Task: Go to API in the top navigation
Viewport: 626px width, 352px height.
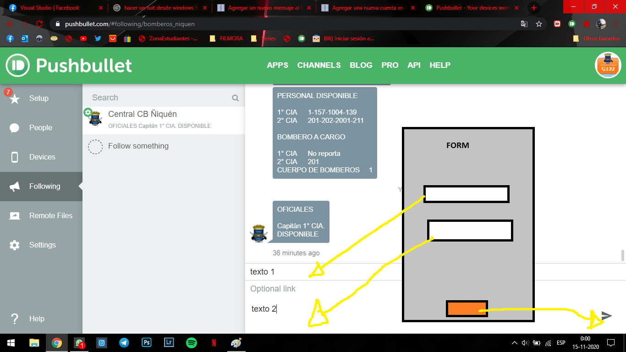Action: coord(414,65)
